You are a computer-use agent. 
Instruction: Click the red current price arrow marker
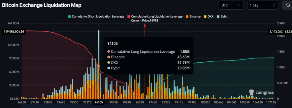click(x=145, y=26)
